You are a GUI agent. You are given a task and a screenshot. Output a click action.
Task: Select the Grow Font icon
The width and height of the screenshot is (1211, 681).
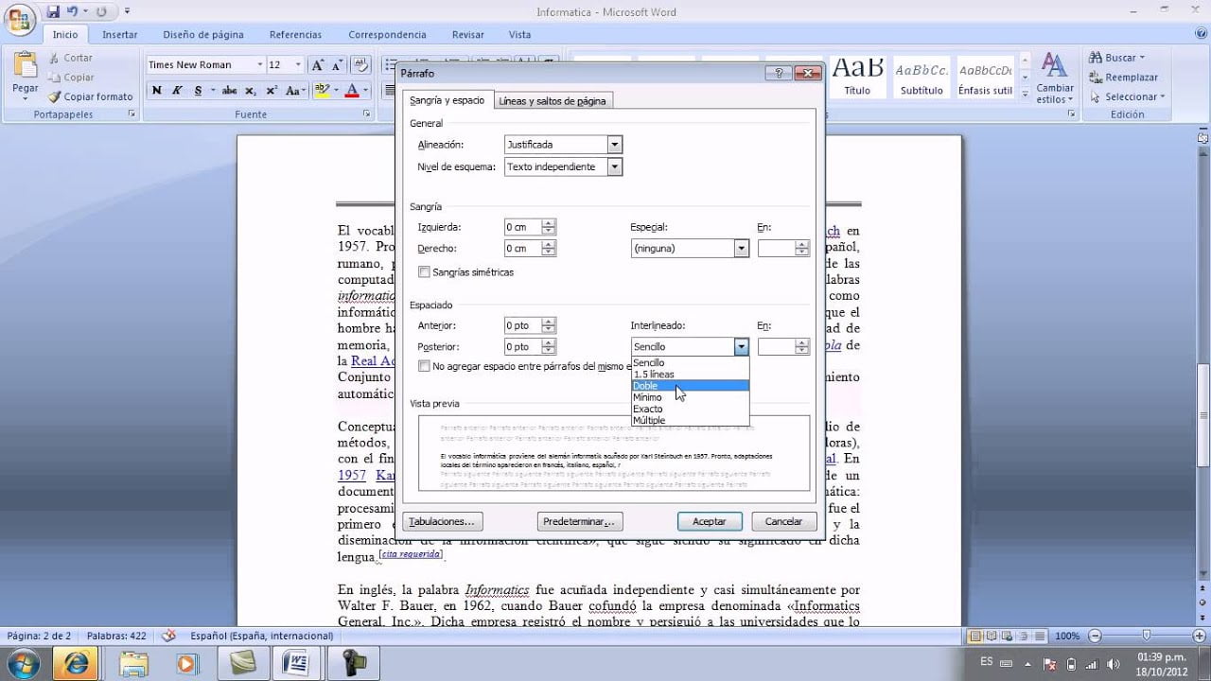click(320, 64)
